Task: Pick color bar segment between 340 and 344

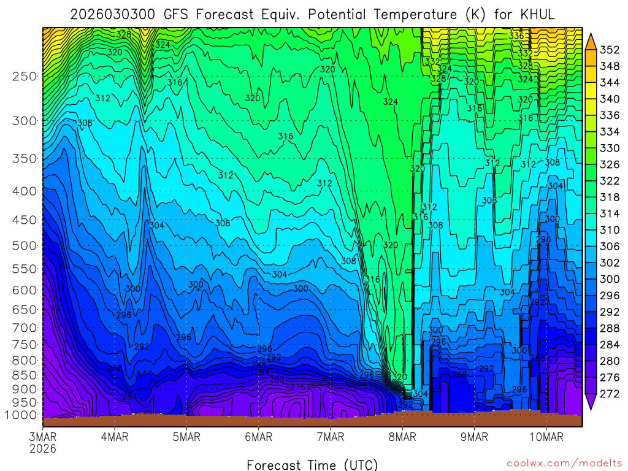Action: 591,91
